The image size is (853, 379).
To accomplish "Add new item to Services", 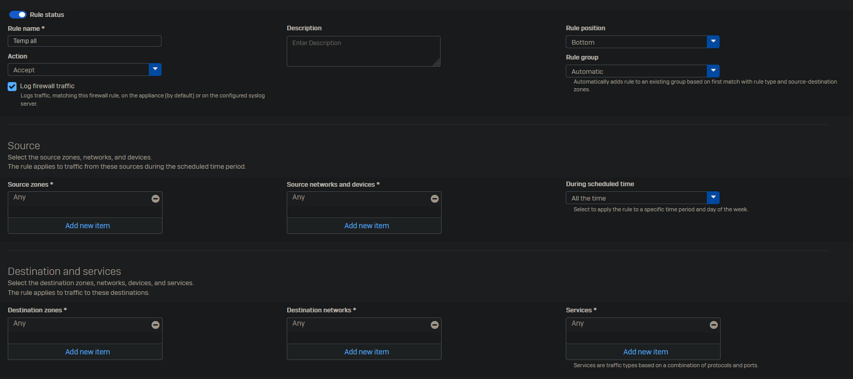I will click(x=645, y=352).
